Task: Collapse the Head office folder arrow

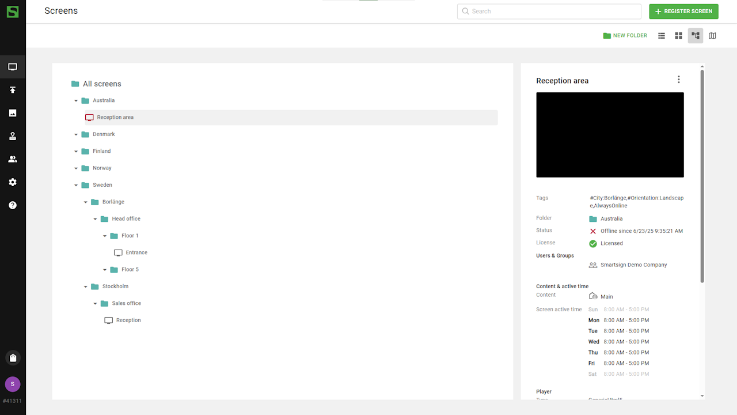Action: 96,219
